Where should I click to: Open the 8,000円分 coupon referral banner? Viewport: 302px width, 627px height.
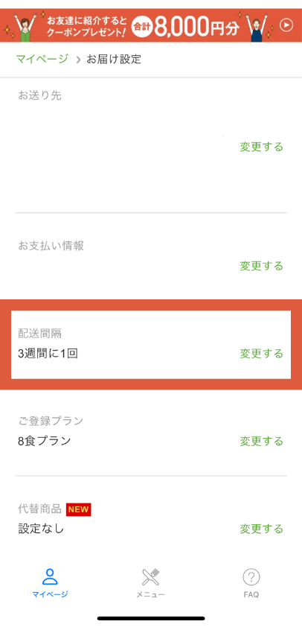tap(151, 25)
